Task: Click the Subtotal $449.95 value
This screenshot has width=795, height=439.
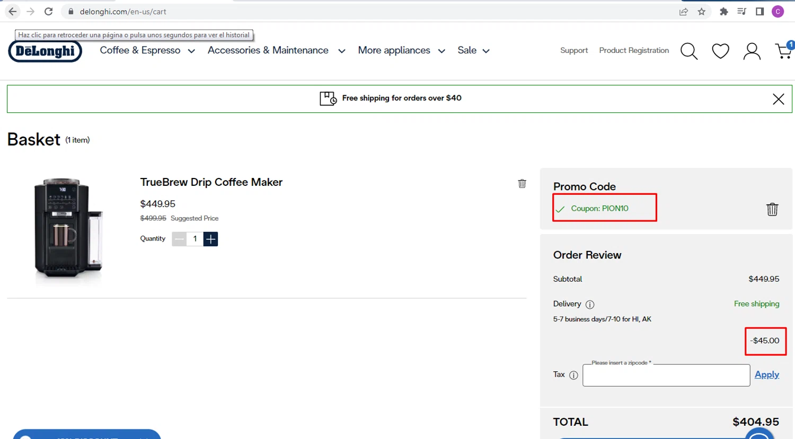Action: (764, 279)
